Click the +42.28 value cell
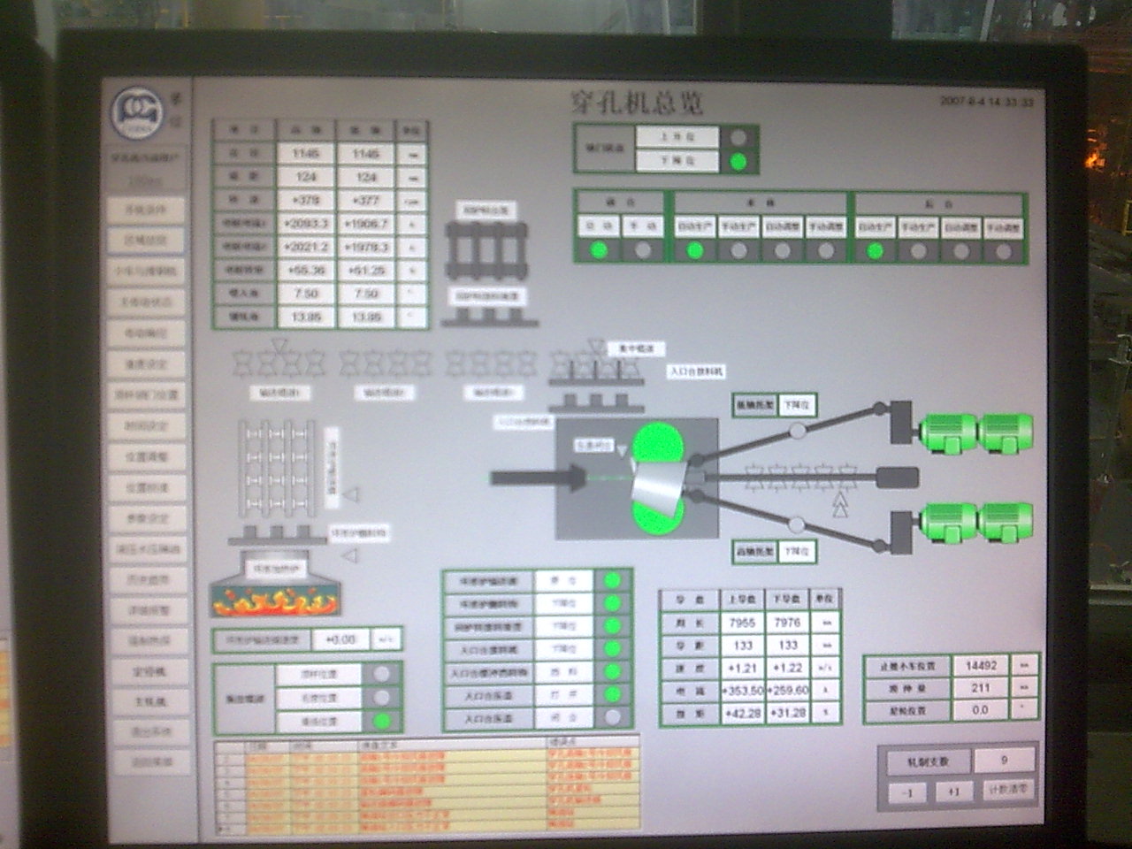Viewport: 1132px width, 849px height. [x=743, y=713]
